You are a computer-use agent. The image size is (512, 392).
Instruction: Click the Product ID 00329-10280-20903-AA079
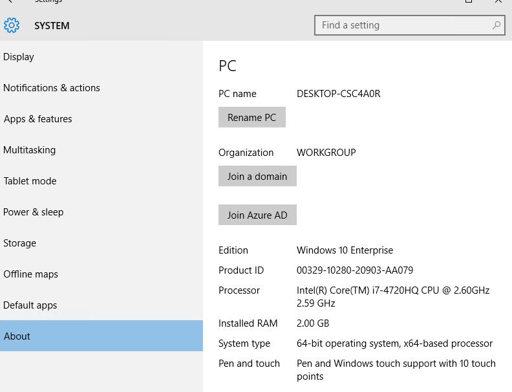(355, 270)
